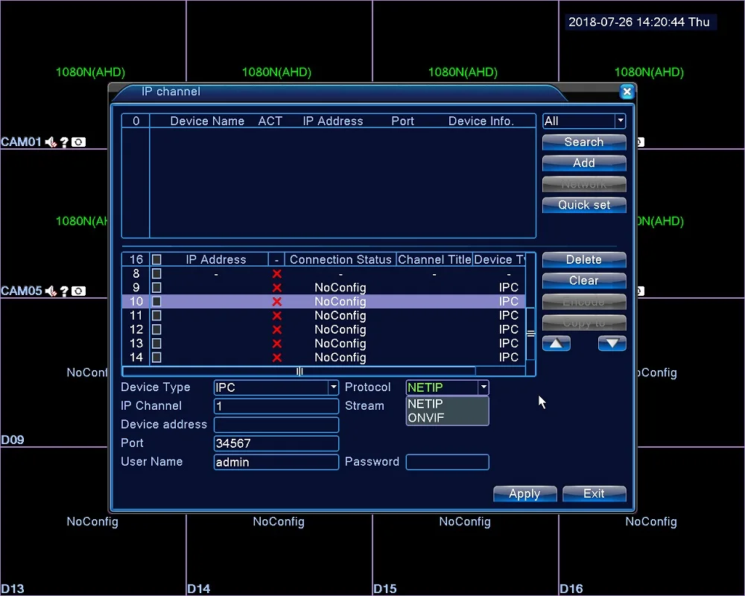The height and width of the screenshot is (596, 745).
Task: Click the Clear button
Action: [x=584, y=280]
